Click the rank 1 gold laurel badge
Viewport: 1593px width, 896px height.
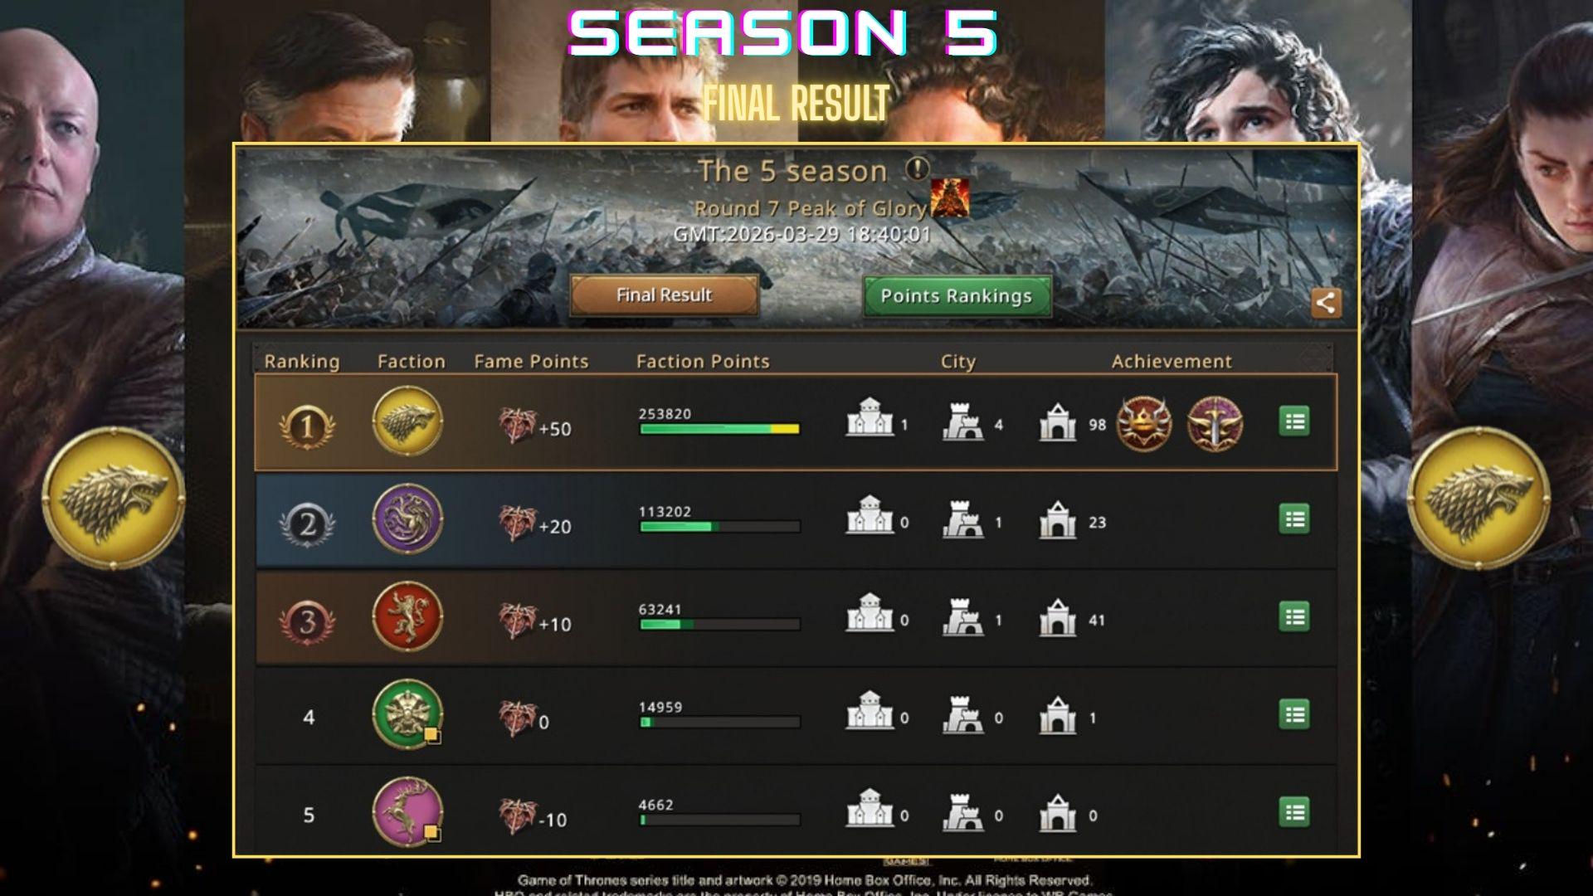point(307,426)
